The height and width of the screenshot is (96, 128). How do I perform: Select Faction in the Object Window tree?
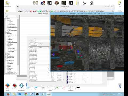click(10, 39)
